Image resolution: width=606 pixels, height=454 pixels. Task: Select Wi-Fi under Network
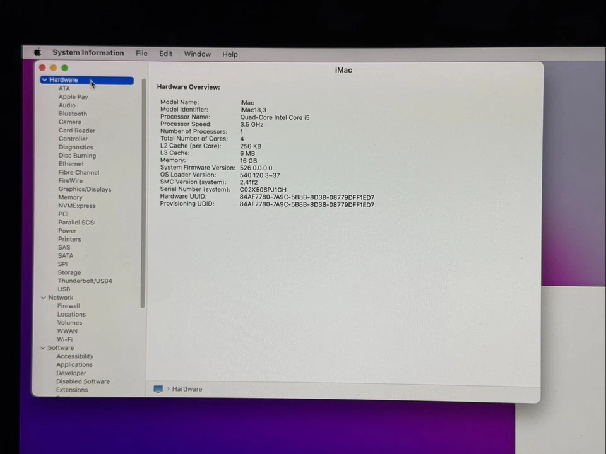(x=64, y=339)
